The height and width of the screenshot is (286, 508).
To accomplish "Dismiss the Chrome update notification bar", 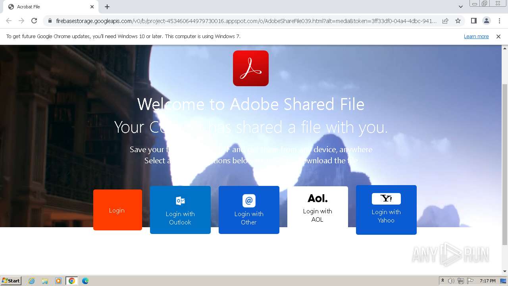I will coord(498,36).
